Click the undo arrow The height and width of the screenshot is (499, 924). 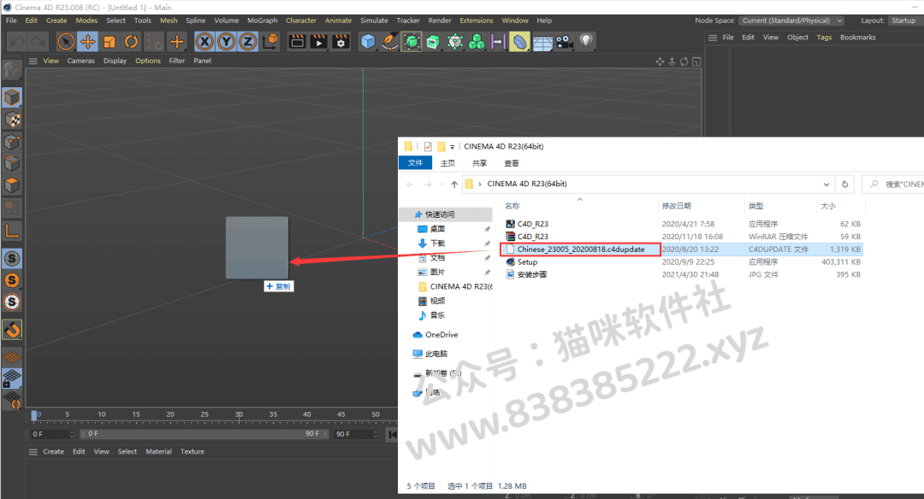coord(17,42)
